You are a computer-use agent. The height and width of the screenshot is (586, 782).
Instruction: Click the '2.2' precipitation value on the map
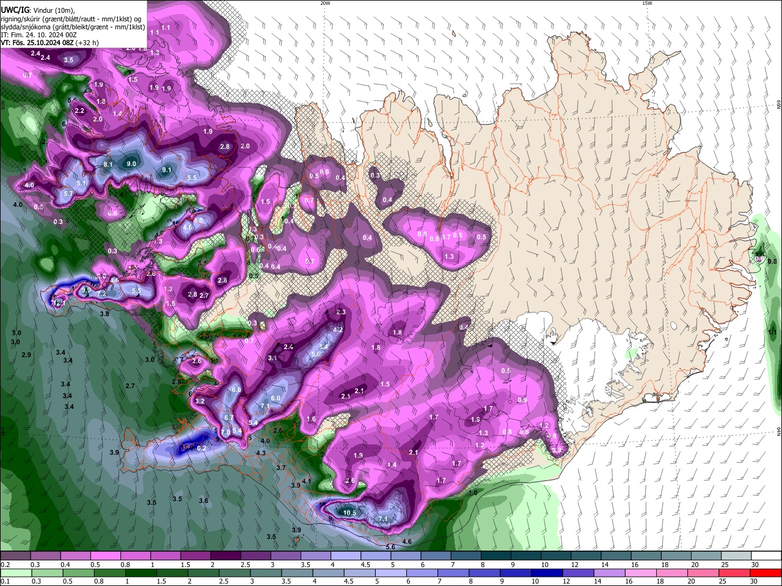tap(79, 111)
